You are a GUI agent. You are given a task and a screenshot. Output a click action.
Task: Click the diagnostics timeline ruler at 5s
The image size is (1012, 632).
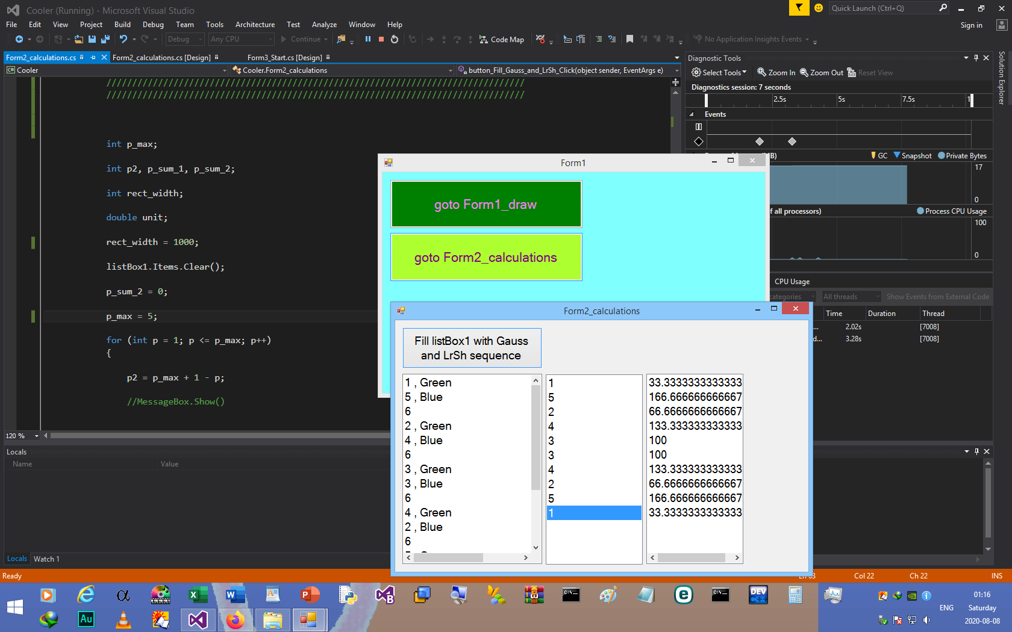coord(842,100)
